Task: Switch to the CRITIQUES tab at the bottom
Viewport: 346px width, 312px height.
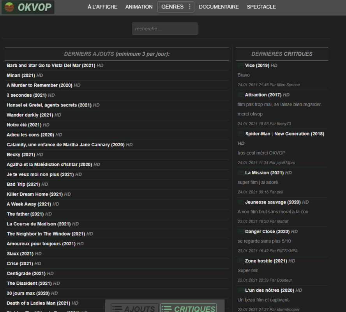Action: tap(188, 308)
